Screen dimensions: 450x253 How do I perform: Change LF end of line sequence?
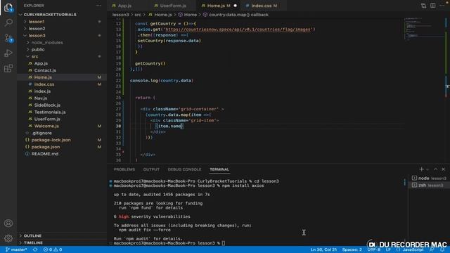(388, 249)
